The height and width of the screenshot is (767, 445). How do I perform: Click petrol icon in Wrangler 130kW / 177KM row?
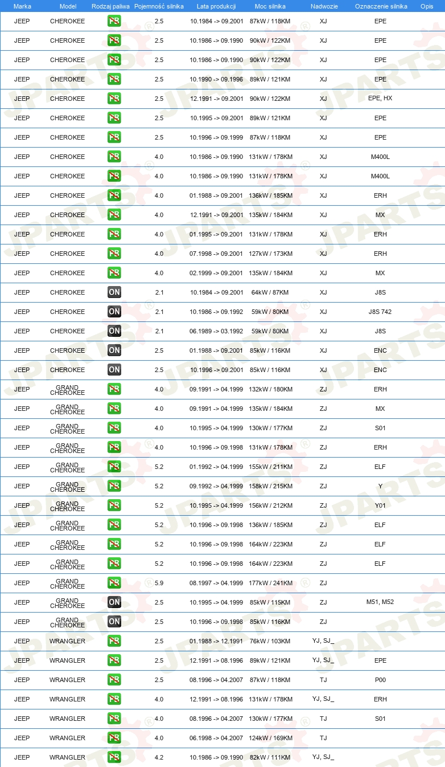(114, 719)
